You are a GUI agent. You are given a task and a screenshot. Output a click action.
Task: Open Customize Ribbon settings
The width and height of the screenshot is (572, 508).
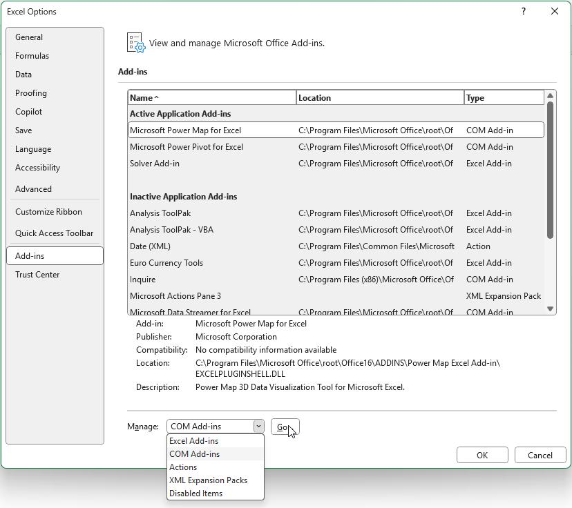tap(55, 212)
